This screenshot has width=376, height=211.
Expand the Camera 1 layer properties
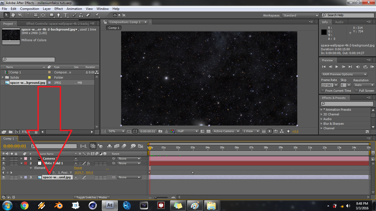click(x=21, y=159)
